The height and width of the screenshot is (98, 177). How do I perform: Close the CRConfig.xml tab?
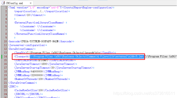[31, 3]
